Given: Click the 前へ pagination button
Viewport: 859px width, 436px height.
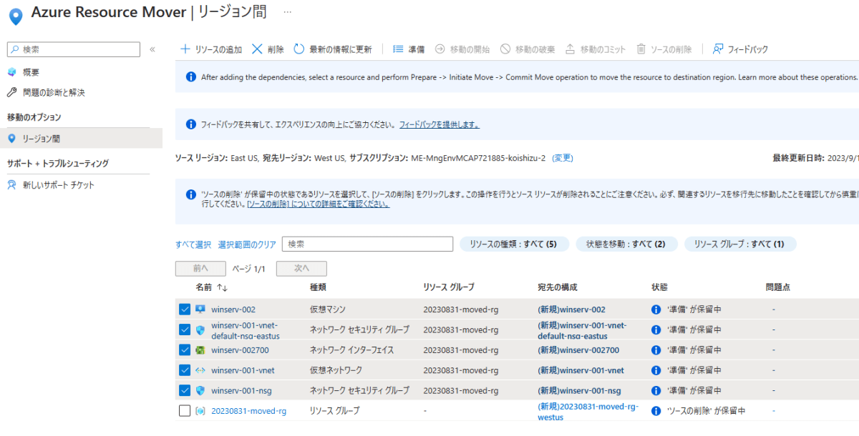Looking at the screenshot, I should coord(200,269).
